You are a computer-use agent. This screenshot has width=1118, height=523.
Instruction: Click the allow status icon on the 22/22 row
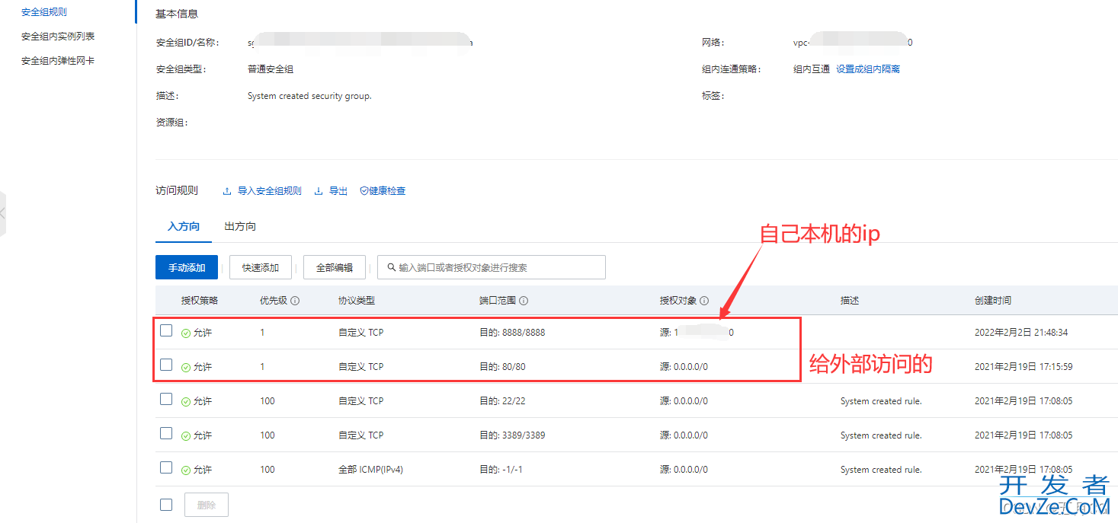pyautogui.click(x=186, y=402)
